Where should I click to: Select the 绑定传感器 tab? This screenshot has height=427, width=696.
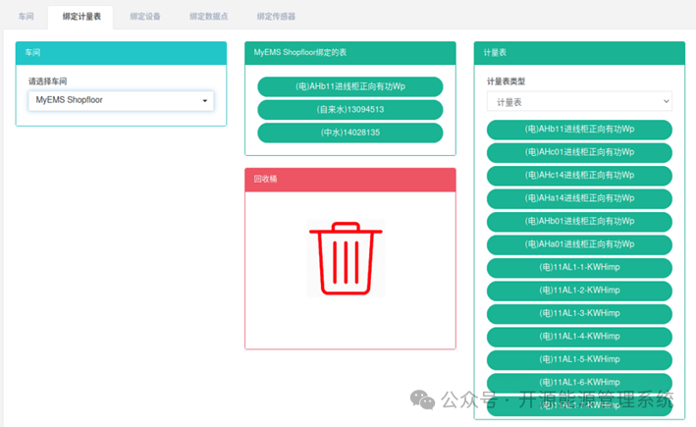pyautogui.click(x=276, y=17)
